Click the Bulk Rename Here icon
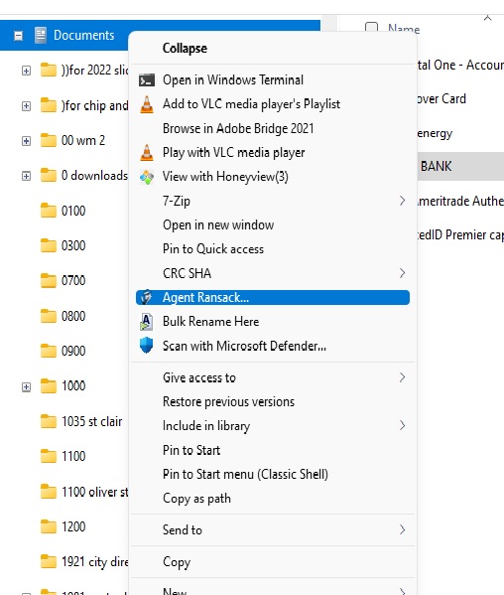Viewport: 504px width, 595px height. point(146,322)
